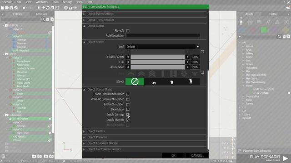Viewport: 291px width, 163px height.
Task: Toggle Enable Dynamic Simulation checkbox
Action: tap(128, 94)
